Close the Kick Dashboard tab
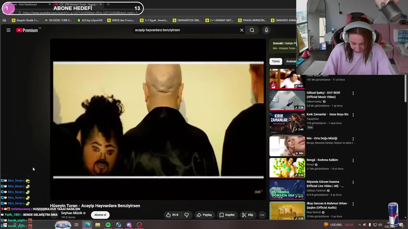Image resolution: width=408 pixels, height=229 pixels. point(49,4)
